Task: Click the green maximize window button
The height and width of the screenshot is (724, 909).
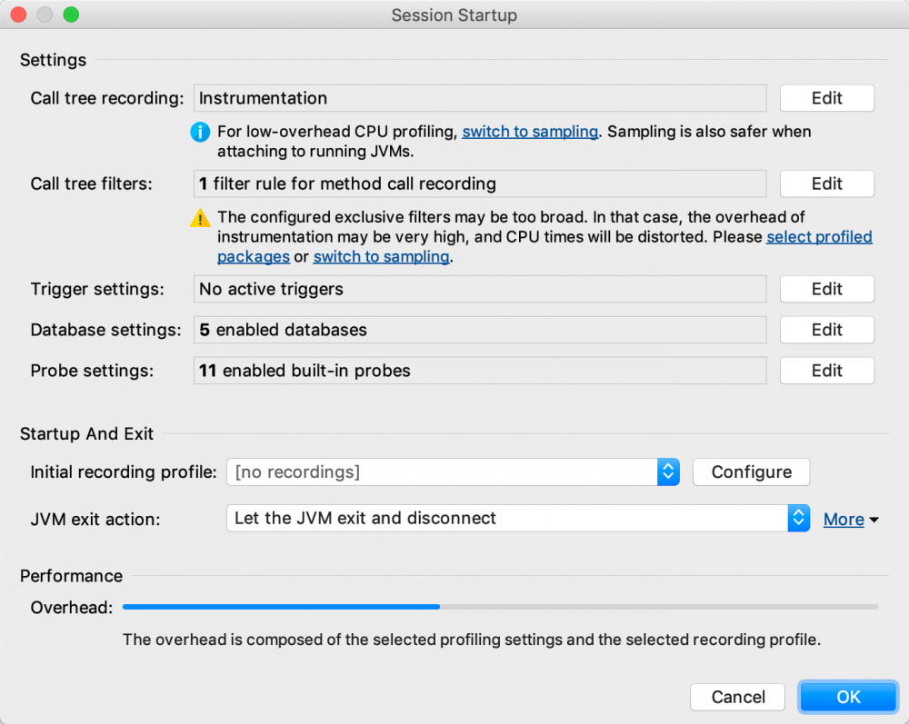Action: 71,15
